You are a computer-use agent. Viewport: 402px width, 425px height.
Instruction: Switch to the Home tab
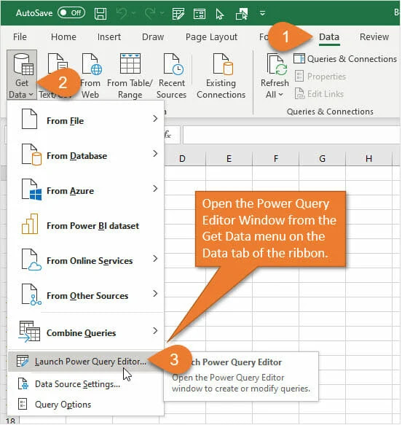(63, 36)
